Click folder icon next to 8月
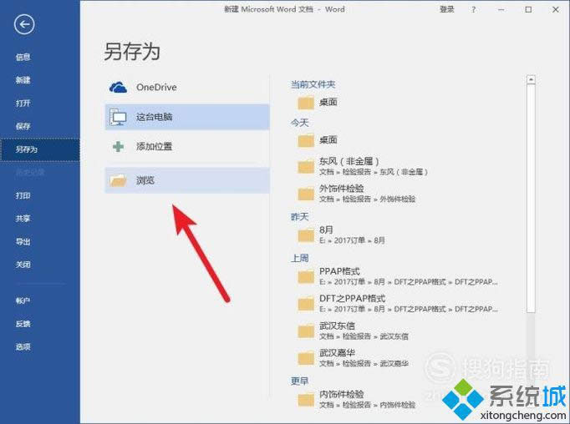 306,235
